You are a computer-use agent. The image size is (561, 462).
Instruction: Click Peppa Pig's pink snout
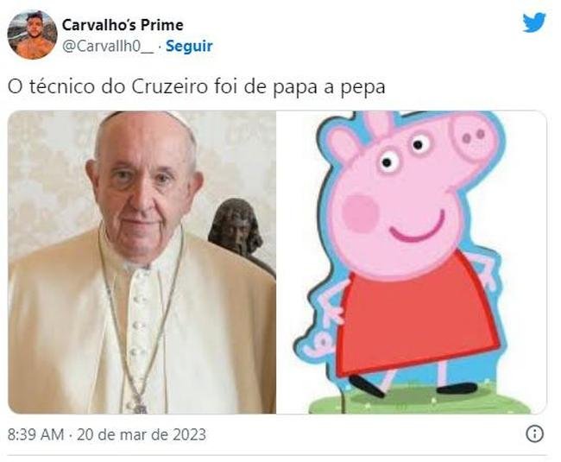tap(471, 136)
